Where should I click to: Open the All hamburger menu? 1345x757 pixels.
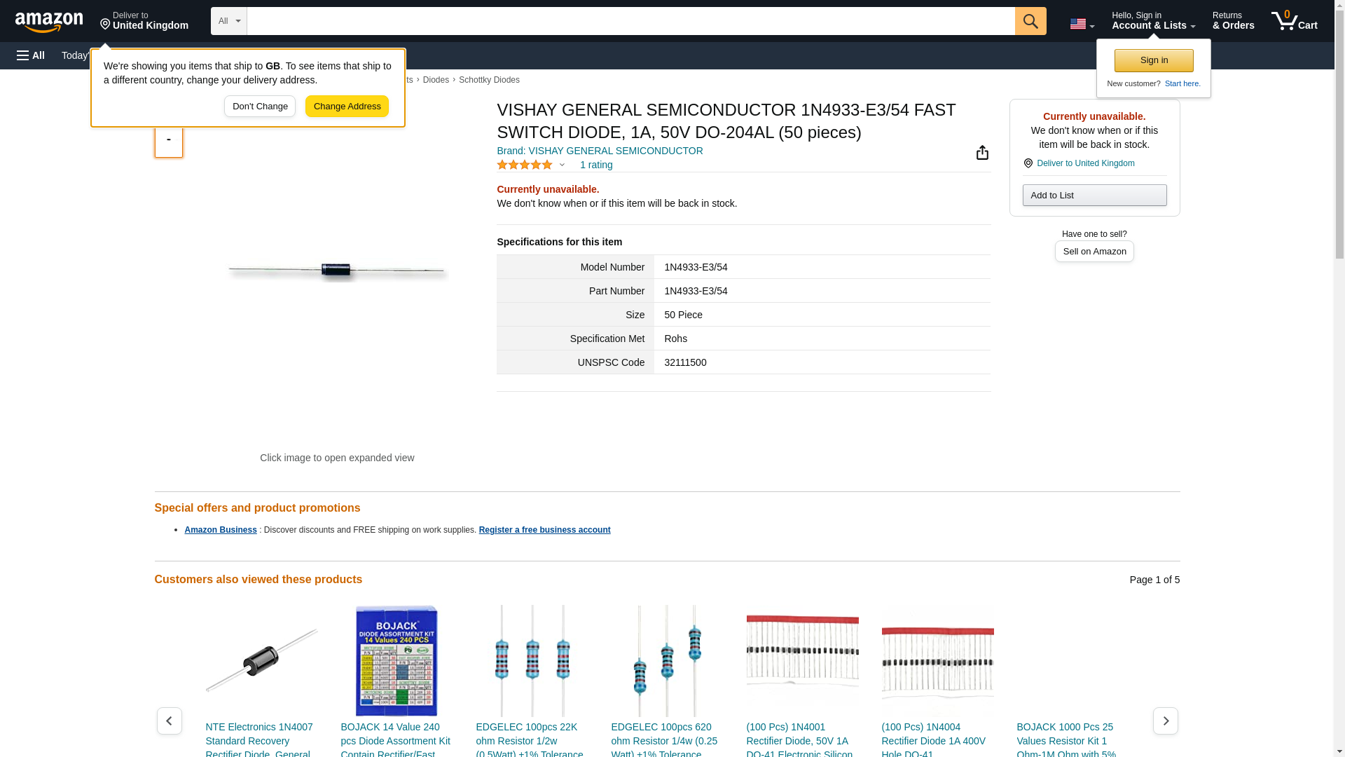(31, 55)
